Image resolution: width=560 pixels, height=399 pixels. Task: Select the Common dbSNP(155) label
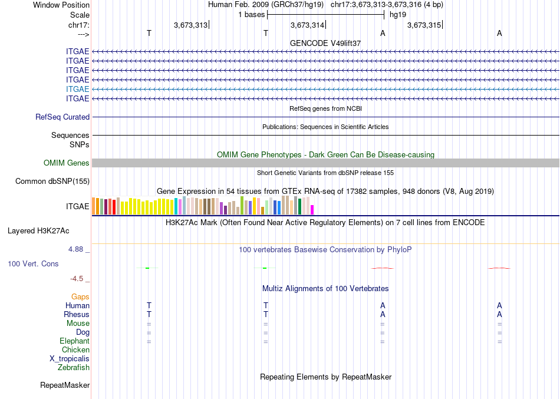[52, 181]
